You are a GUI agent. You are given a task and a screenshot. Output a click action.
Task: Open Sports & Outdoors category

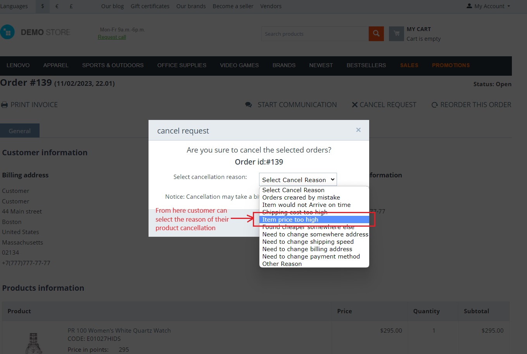[x=113, y=65]
